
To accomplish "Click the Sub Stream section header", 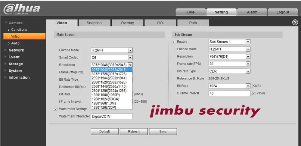I will point(227,35).
